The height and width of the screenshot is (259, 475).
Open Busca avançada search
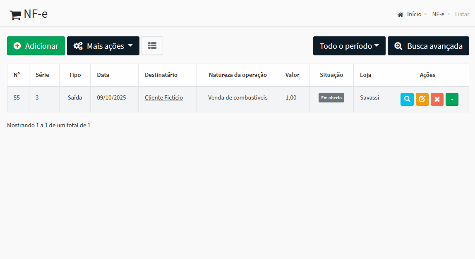(428, 46)
